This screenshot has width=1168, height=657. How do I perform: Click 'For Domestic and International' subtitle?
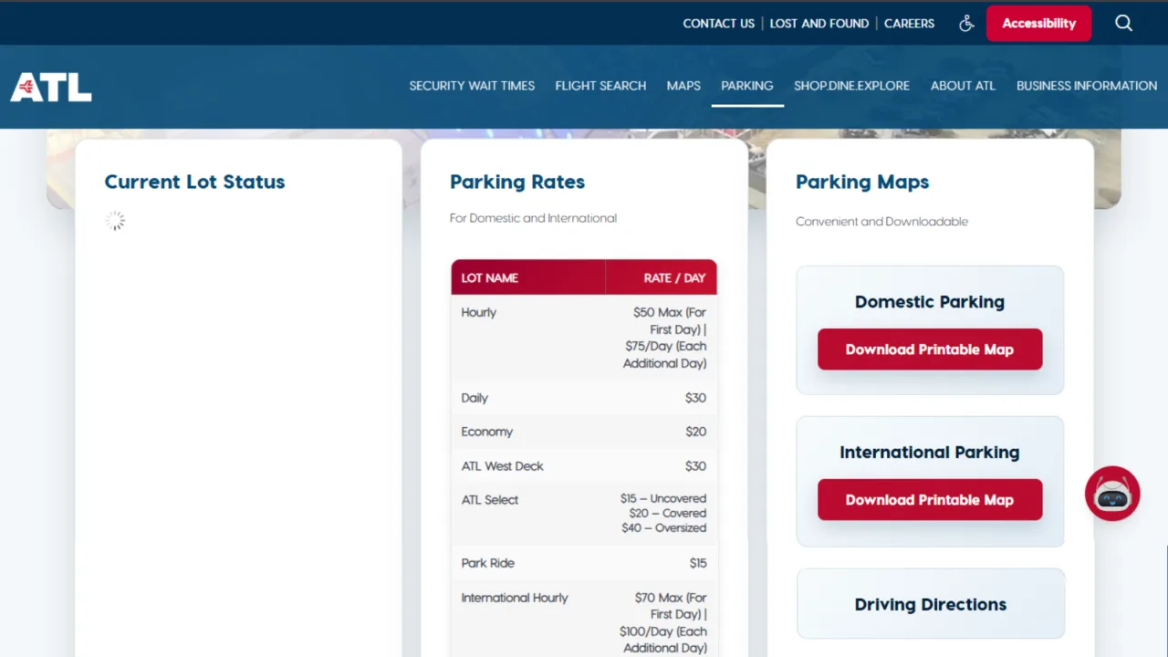click(x=533, y=218)
